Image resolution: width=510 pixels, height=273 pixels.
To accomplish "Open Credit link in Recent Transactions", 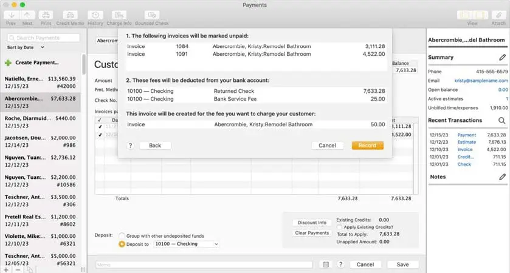I will point(466,157).
